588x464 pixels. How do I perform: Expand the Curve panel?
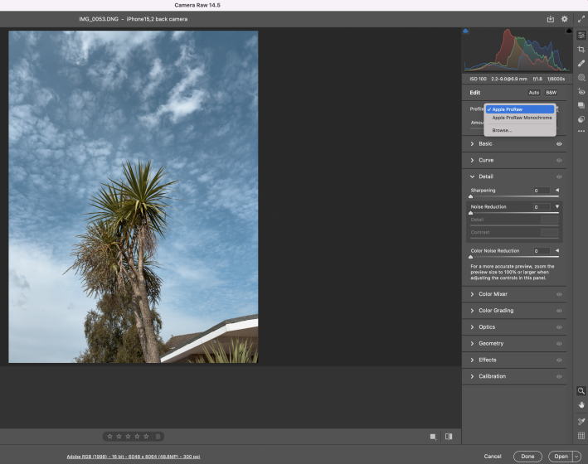click(484, 160)
